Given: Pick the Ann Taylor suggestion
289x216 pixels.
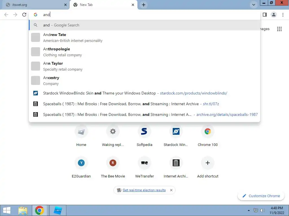Looking at the screenshot, I should 144,66.
